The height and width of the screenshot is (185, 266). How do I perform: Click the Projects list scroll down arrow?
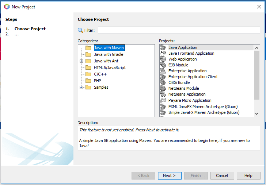[257, 114]
